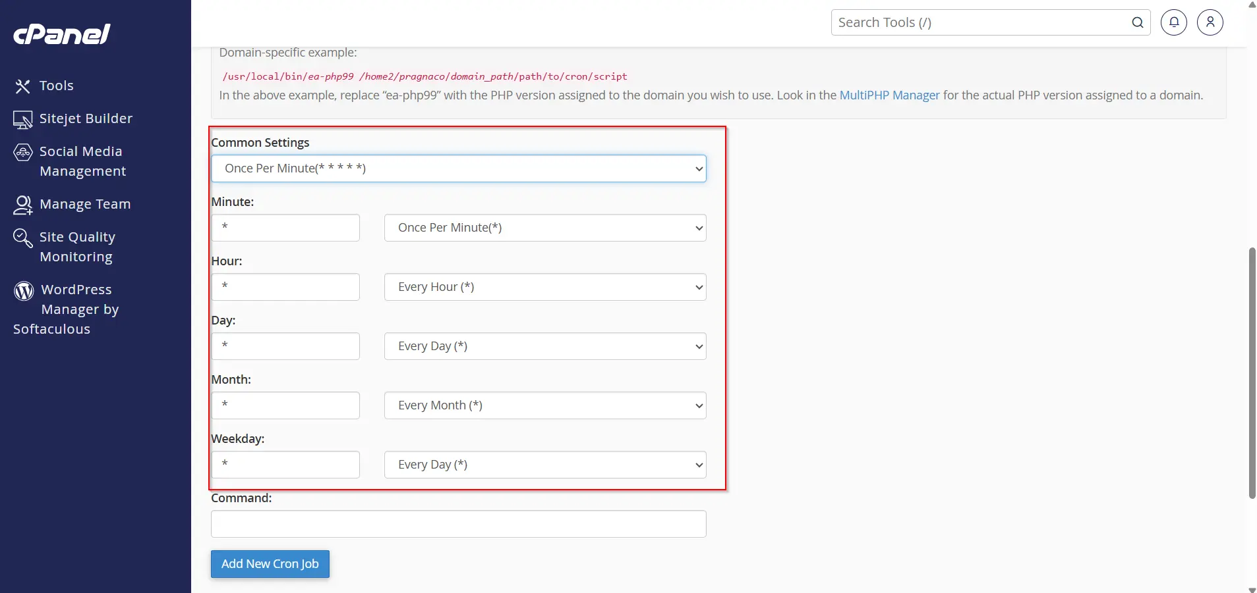Click the Minute text field

point(285,228)
